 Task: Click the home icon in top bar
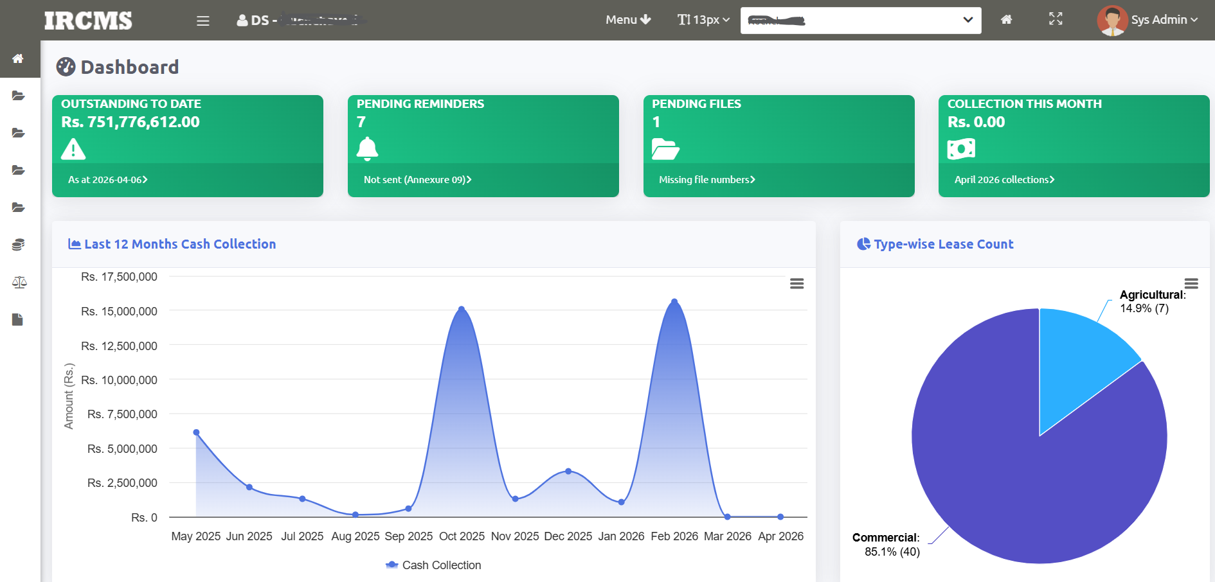coord(1006,20)
